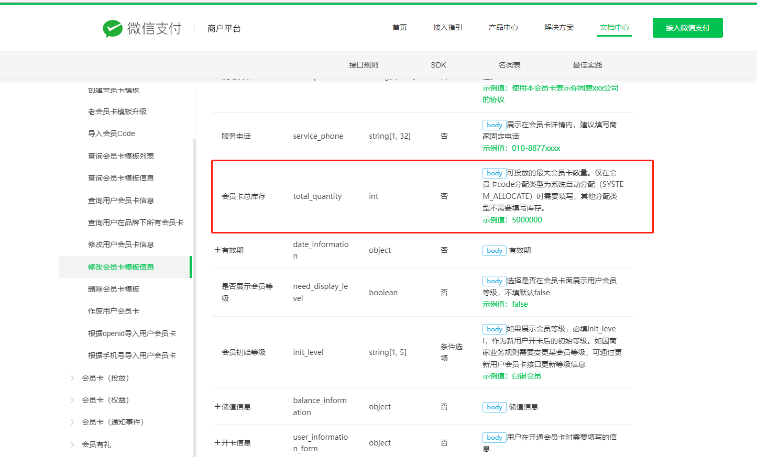Open 导入会员Code in the sidebar
Image resolution: width=757 pixels, height=457 pixels.
[x=112, y=133]
